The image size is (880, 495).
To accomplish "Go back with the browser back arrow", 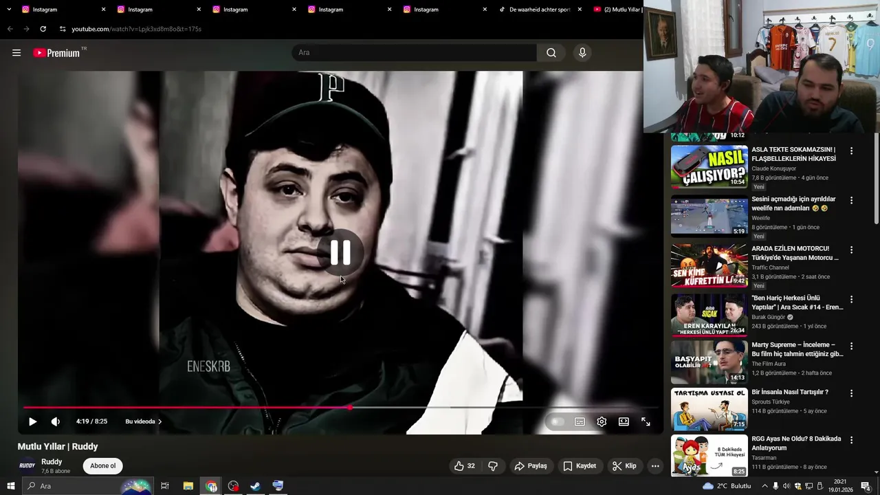I will coord(10,29).
